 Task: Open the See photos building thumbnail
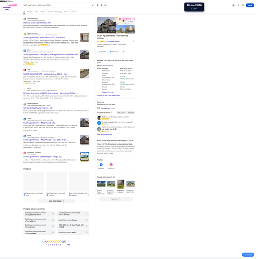click(x=107, y=25)
